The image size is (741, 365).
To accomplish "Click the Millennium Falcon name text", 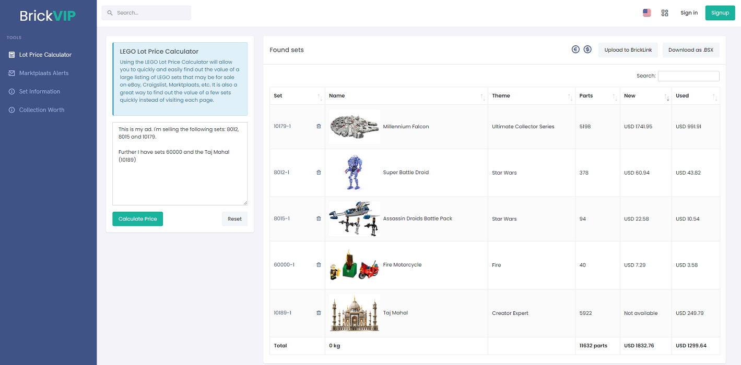I will pos(406,127).
